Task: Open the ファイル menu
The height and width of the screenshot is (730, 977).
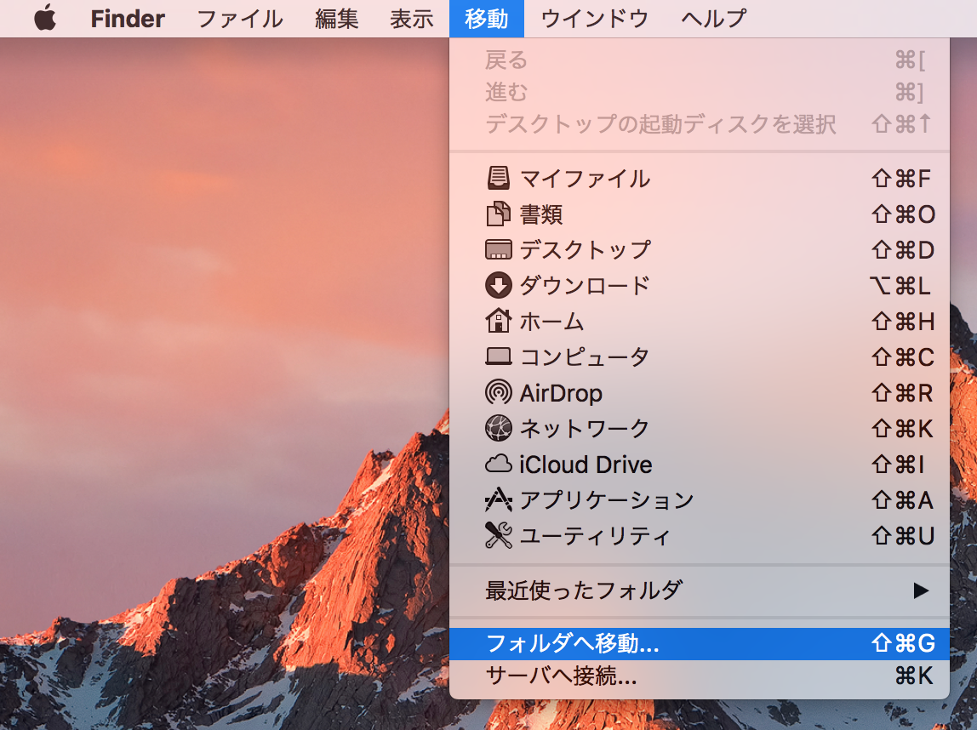Action: tap(240, 19)
